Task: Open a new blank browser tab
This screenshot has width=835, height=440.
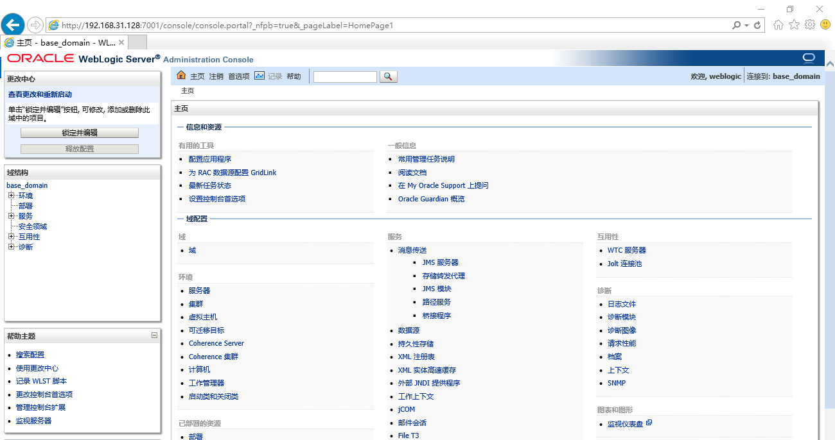Action: 138,42
